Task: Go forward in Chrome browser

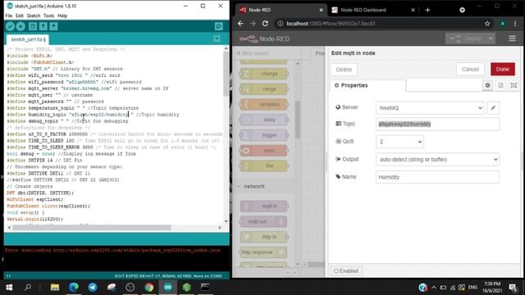Action: click(253, 24)
